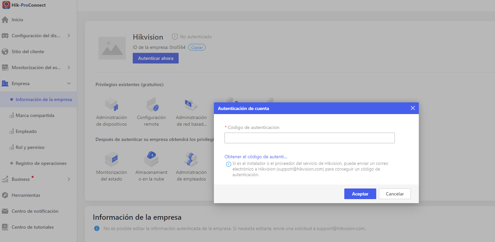Viewport: 495px width, 242px height.
Task: Click Cancelar in the dialog
Action: [395, 194]
